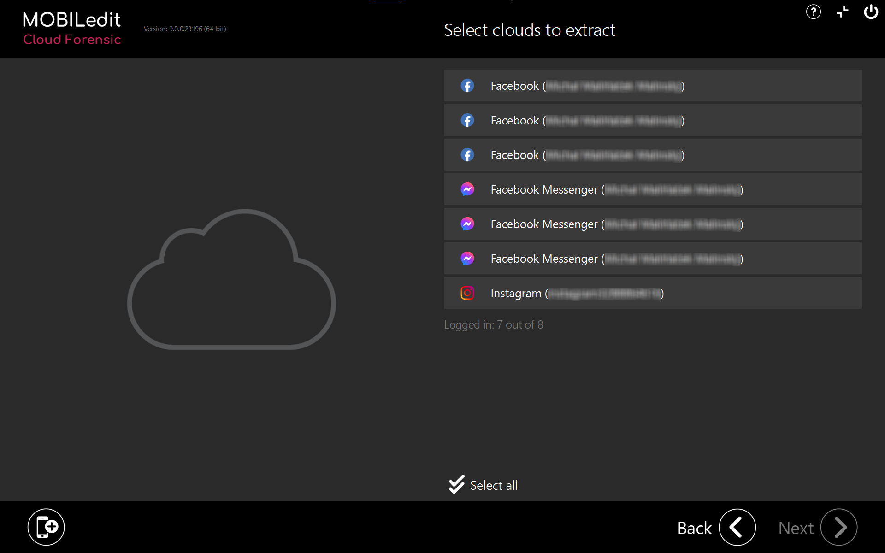The image size is (885, 553).
Task: Select the first Facebook account for extraction
Action: 652,86
